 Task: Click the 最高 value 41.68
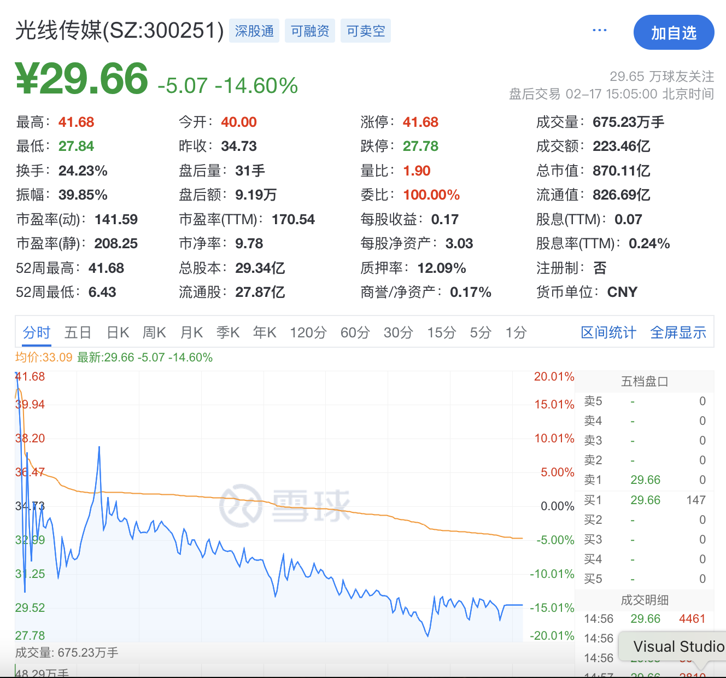point(77,122)
